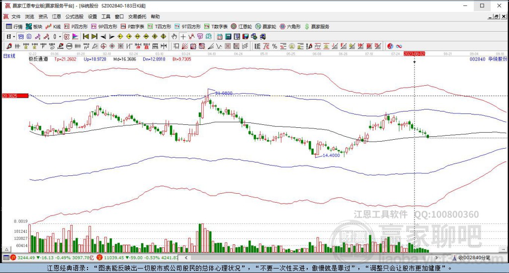Open the 公式选股 menu

[x=74, y=16]
